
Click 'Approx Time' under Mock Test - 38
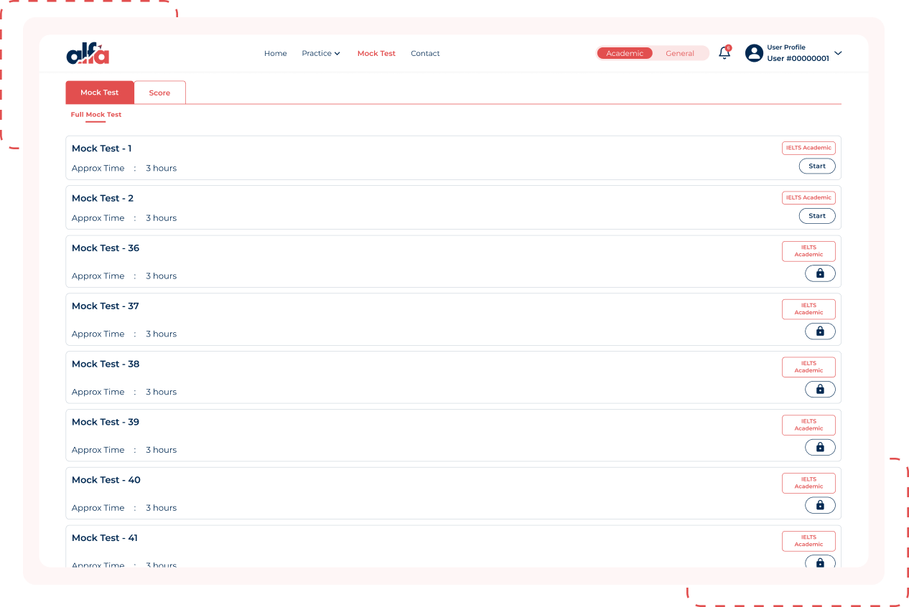[98, 392]
